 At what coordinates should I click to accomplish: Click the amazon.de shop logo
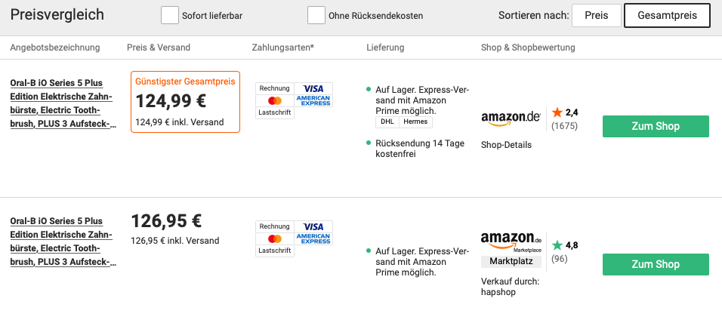point(511,118)
